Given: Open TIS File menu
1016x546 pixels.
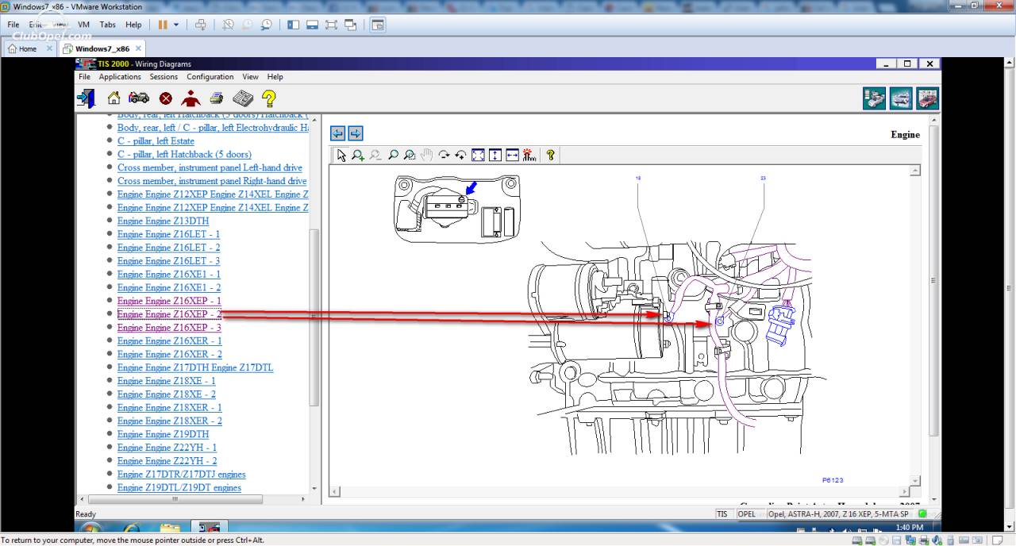Looking at the screenshot, I should pyautogui.click(x=84, y=77).
